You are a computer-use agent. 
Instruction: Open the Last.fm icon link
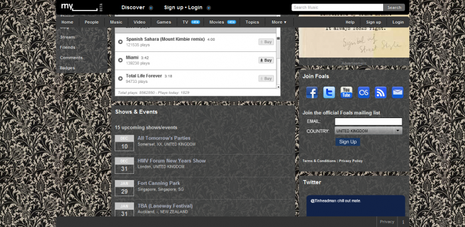click(363, 92)
